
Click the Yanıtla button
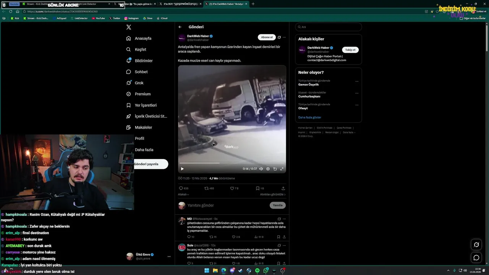278,205
